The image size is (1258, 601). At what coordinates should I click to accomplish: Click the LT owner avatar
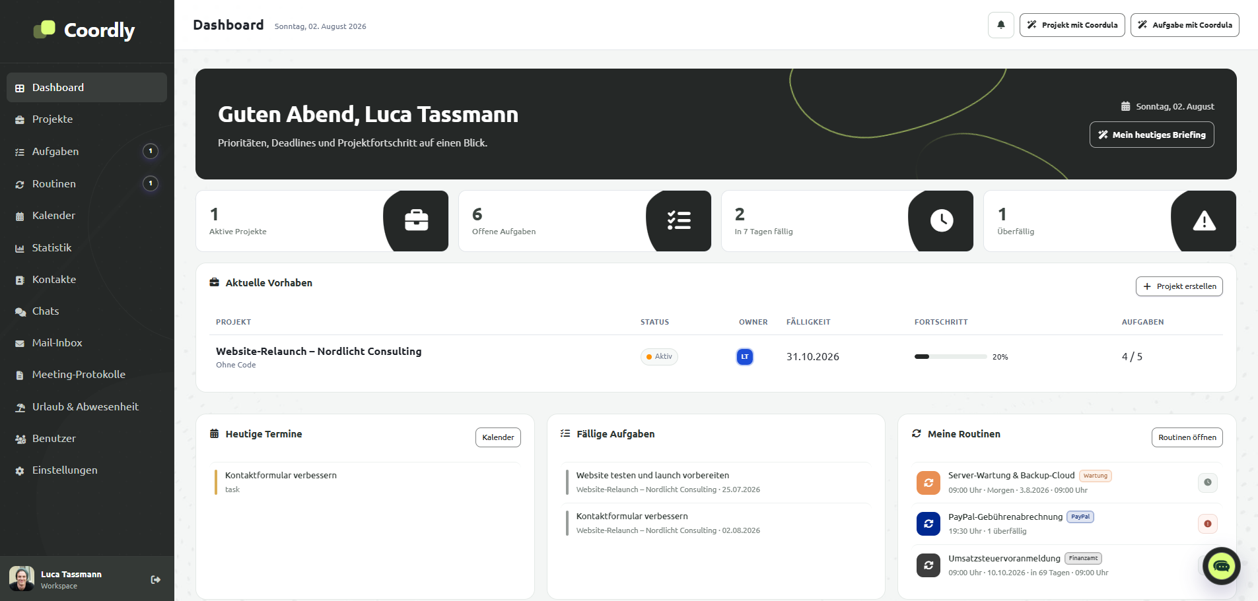745,357
